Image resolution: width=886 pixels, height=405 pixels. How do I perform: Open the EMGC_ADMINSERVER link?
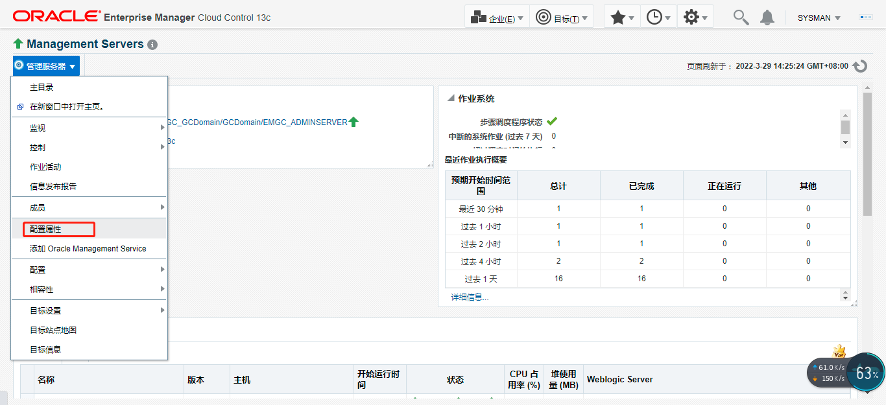[x=257, y=122]
